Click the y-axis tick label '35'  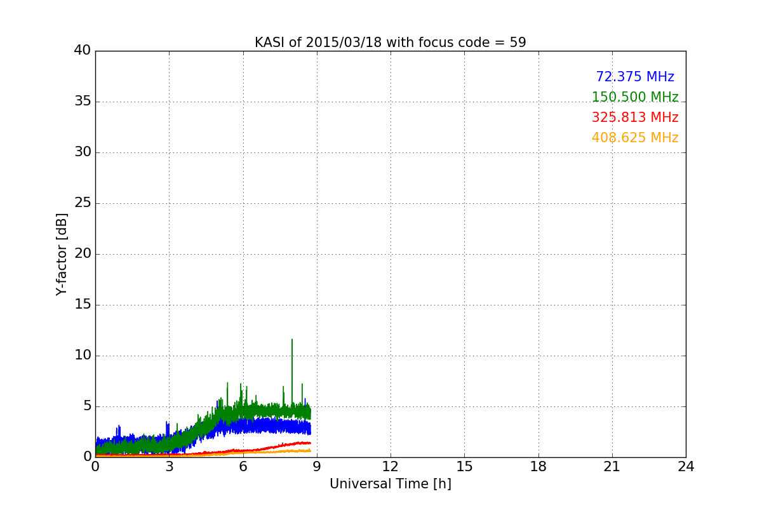click(x=83, y=102)
